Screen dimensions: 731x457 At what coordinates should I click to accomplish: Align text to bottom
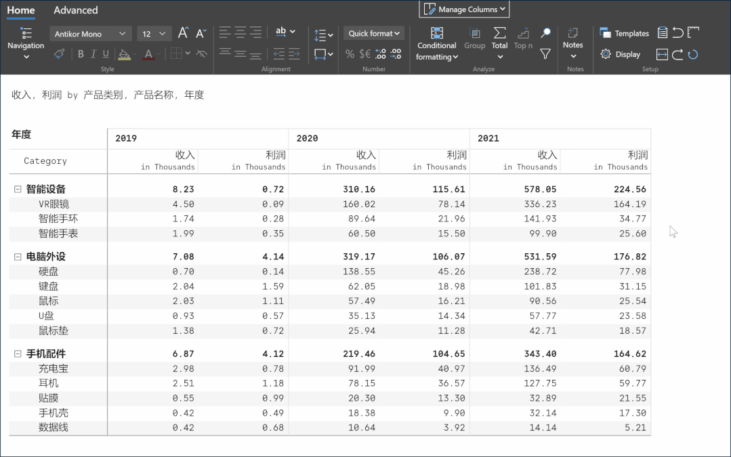click(x=255, y=55)
